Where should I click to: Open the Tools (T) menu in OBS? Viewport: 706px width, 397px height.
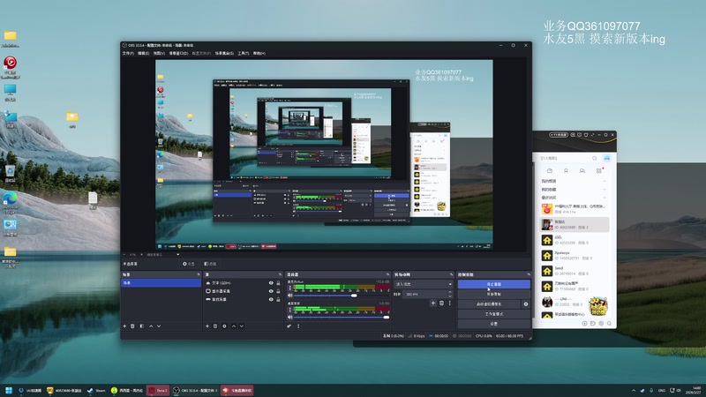244,53
